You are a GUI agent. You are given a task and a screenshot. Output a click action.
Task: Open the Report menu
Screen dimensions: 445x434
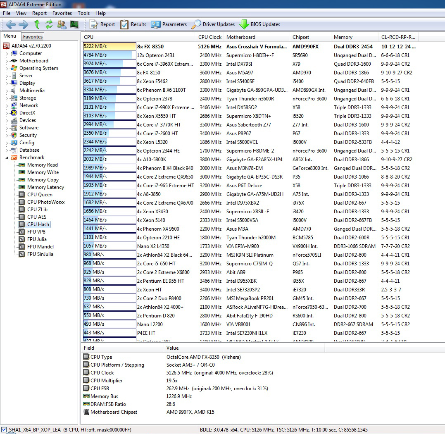tap(39, 13)
